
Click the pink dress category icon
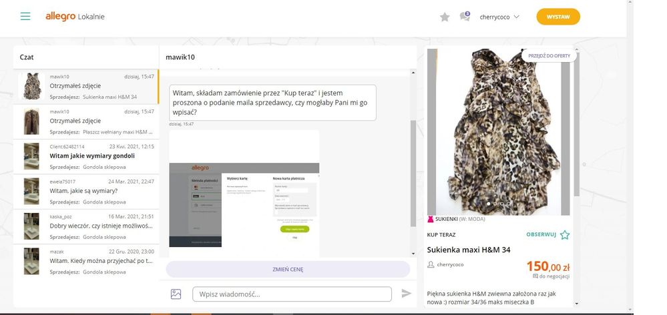pos(431,220)
